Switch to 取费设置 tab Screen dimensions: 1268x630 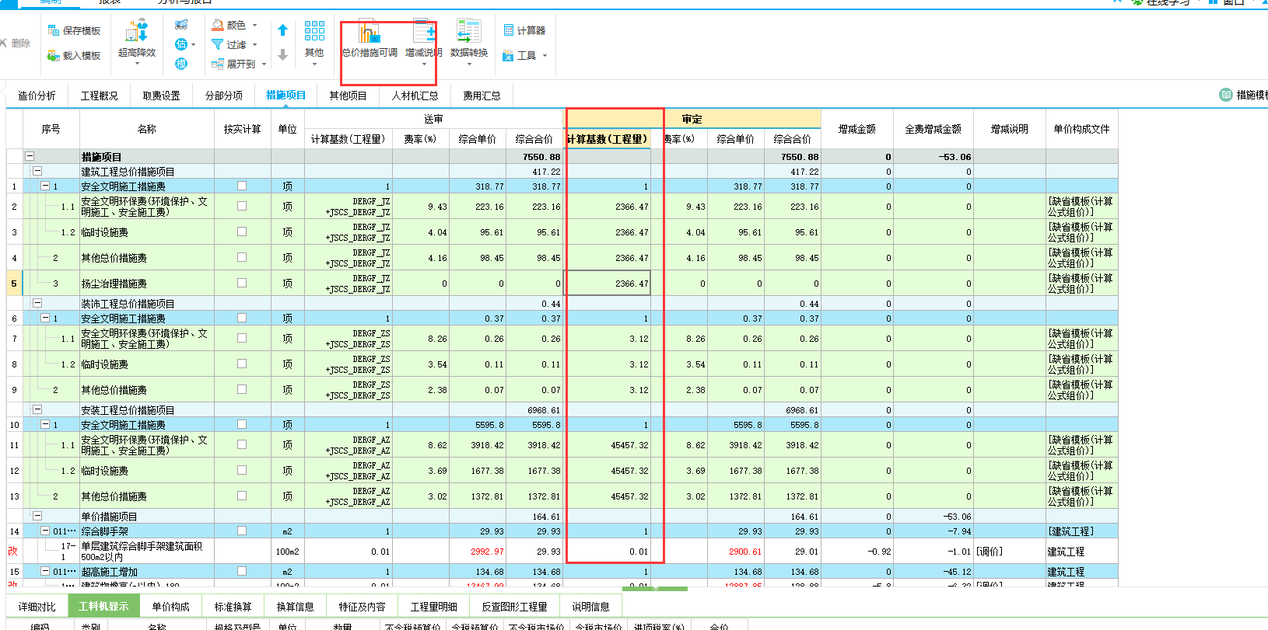[x=161, y=96]
